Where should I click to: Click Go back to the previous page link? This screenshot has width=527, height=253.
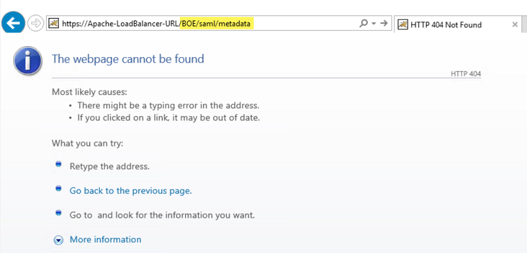pyautogui.click(x=131, y=191)
